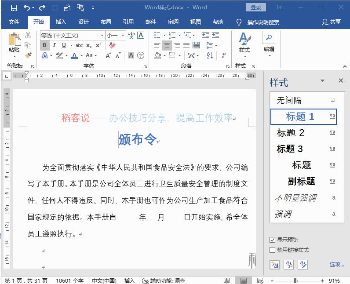Screen dimensions: 350x284
Task: Increase font size with A up icon
Action: coord(108,55)
